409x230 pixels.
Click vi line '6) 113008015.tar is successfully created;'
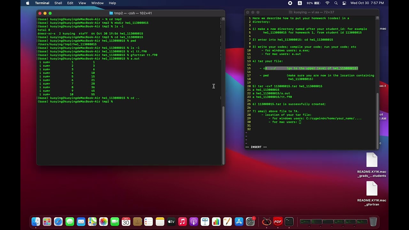pyautogui.click(x=289, y=104)
